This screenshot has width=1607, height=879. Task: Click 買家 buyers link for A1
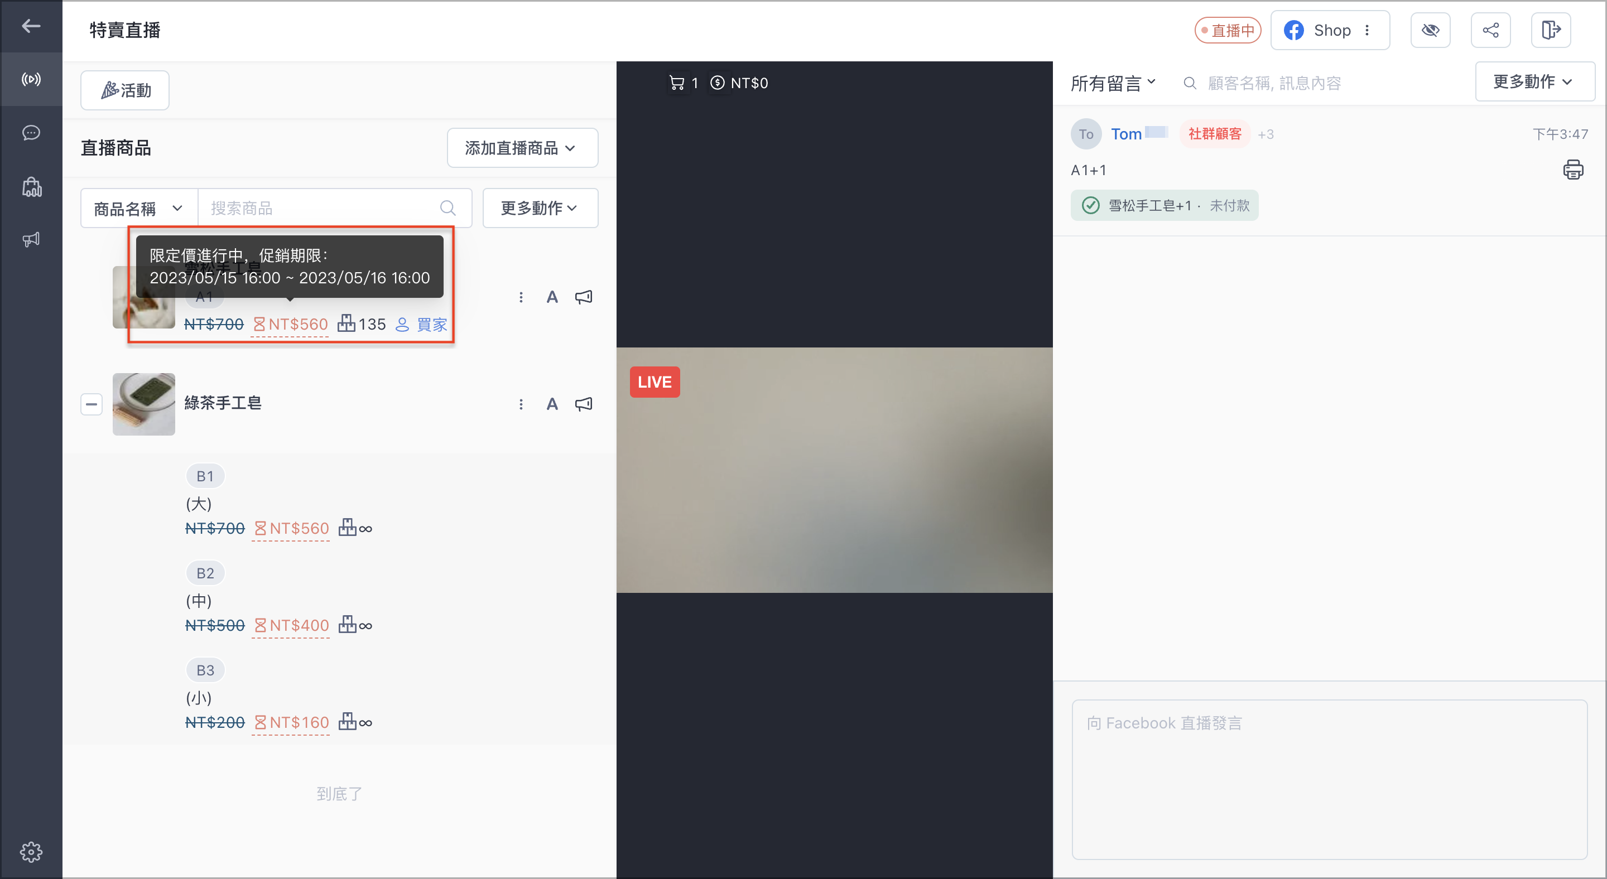[x=422, y=325]
